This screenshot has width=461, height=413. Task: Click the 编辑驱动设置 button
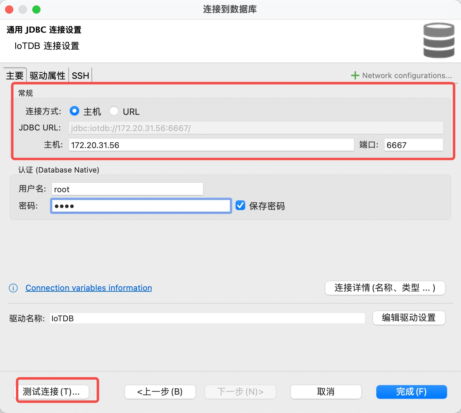[x=409, y=318]
